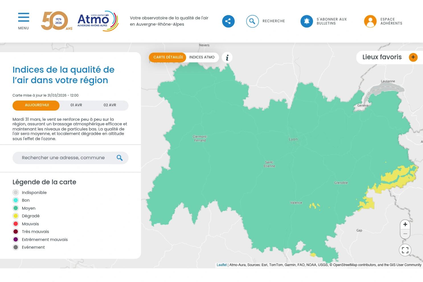
Task: Open ESPACE ADHÉRENTS with the profile icon
Action: (370, 21)
